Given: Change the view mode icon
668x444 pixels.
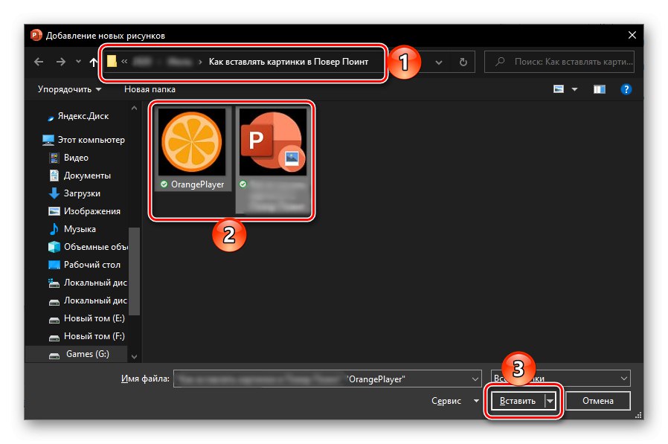Looking at the screenshot, I should pos(559,89).
